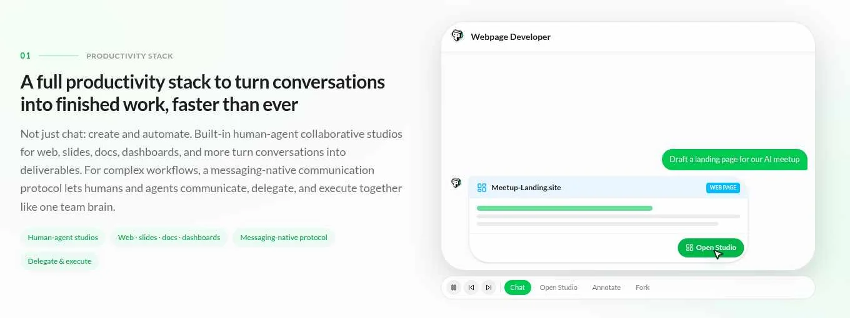The image size is (850, 318).
Task: Click the Human-agent studios tag
Action: (63, 238)
